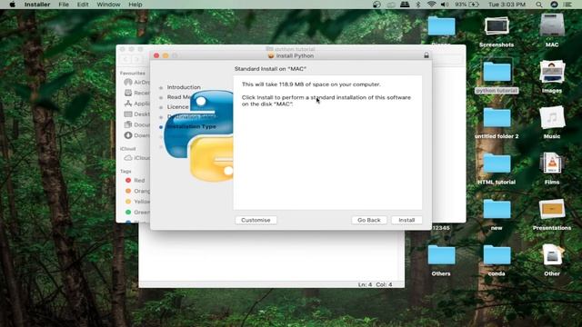The width and height of the screenshot is (582, 327).
Task: Click the battery status indicator
Action: coord(467,5)
